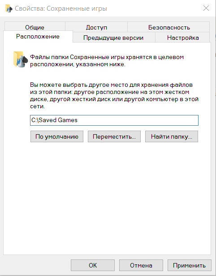The image size is (216, 276).
Task: Click the folder icon in title bar
Action: [x=9, y=8]
